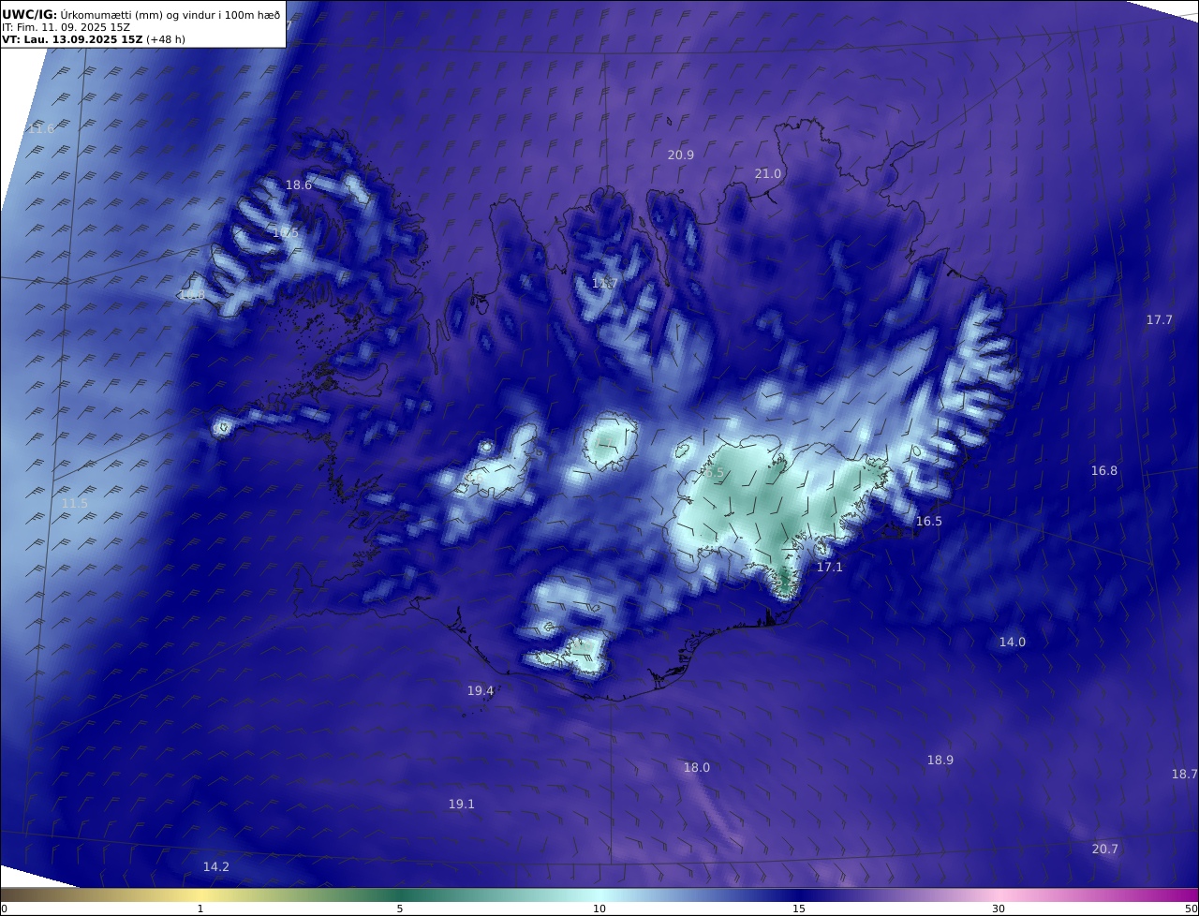Click the '10' tick label on the color scale
Viewport: 1199px width, 916px height.
point(599,909)
